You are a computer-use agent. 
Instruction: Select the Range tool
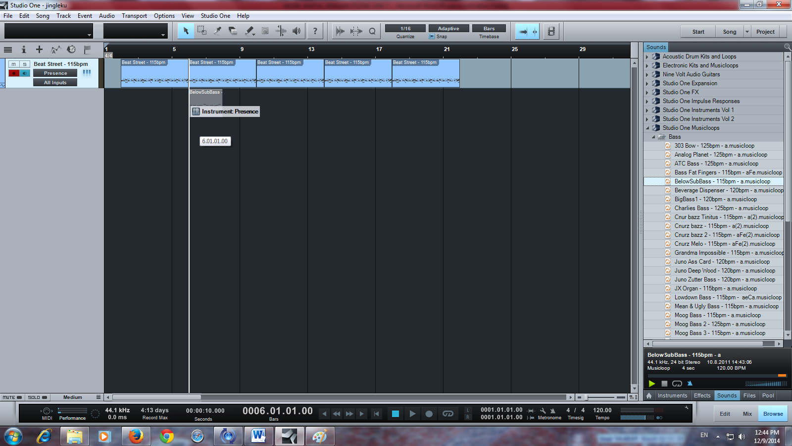coord(201,31)
